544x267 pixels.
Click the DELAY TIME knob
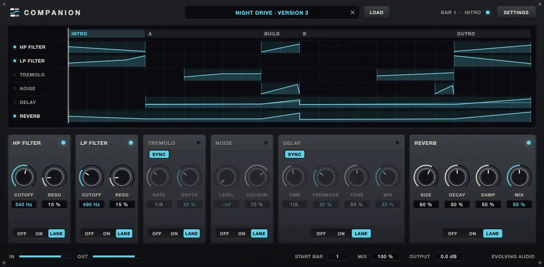point(295,177)
